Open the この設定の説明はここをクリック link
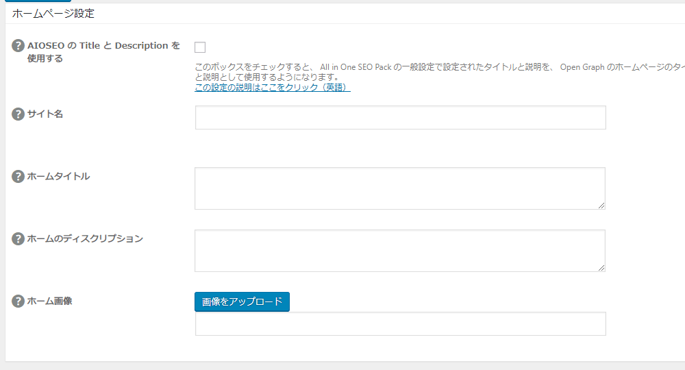 [x=272, y=88]
